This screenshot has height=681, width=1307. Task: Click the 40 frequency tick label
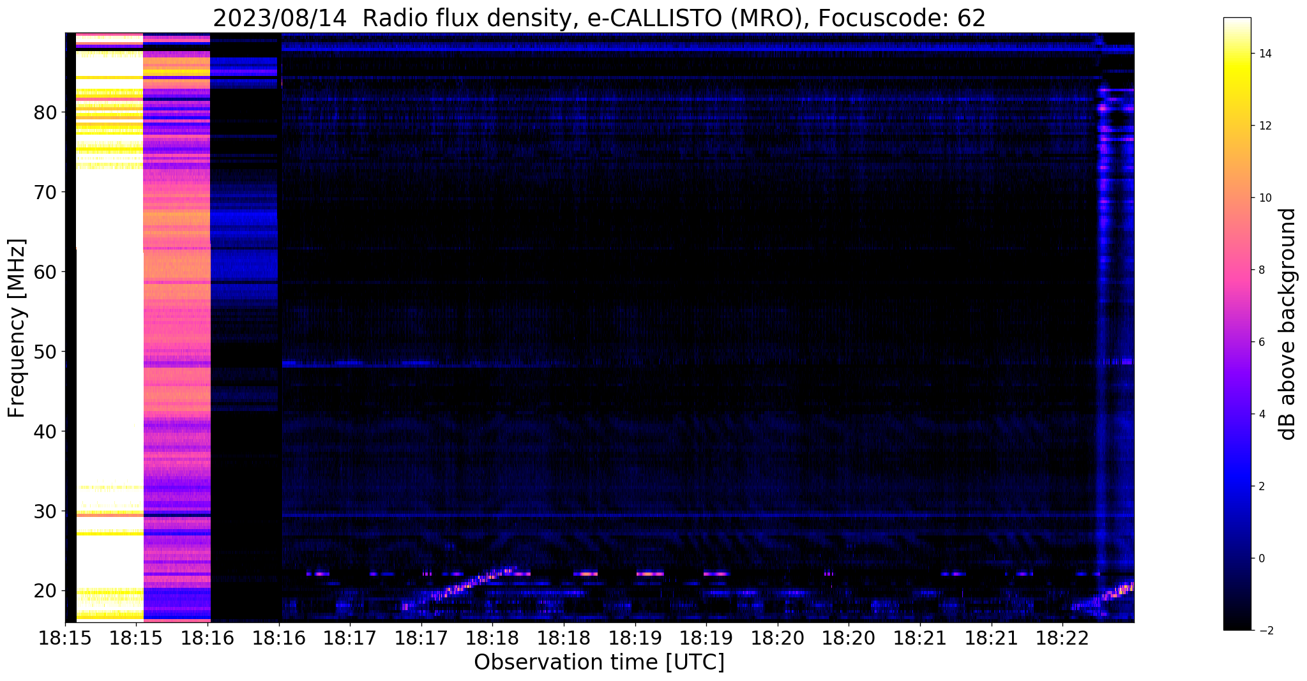point(45,431)
